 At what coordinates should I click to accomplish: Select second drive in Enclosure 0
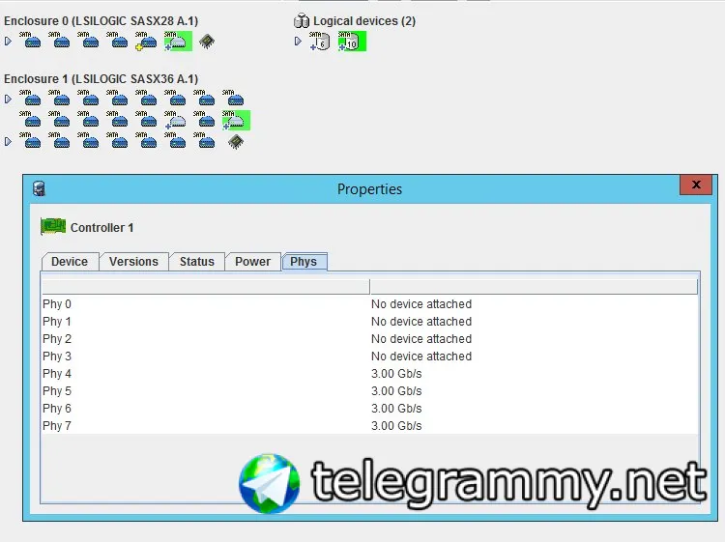tap(59, 41)
